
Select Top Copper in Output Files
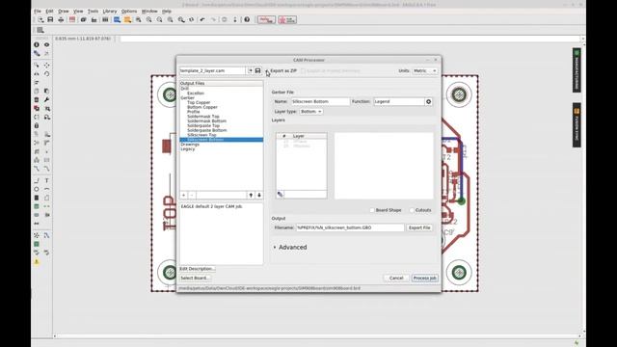[x=199, y=102]
